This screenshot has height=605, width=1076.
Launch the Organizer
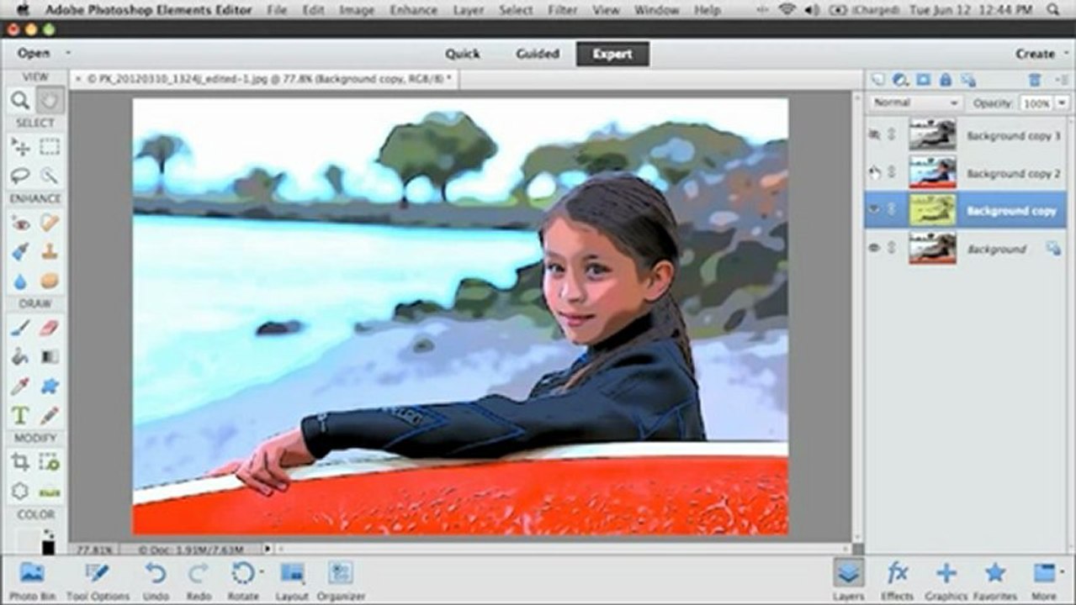(341, 580)
